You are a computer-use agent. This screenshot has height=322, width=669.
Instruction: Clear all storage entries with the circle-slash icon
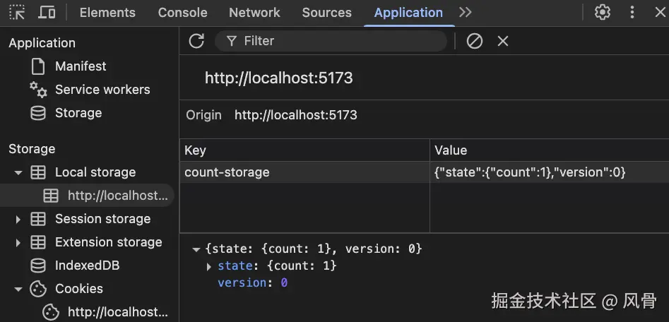click(x=475, y=41)
